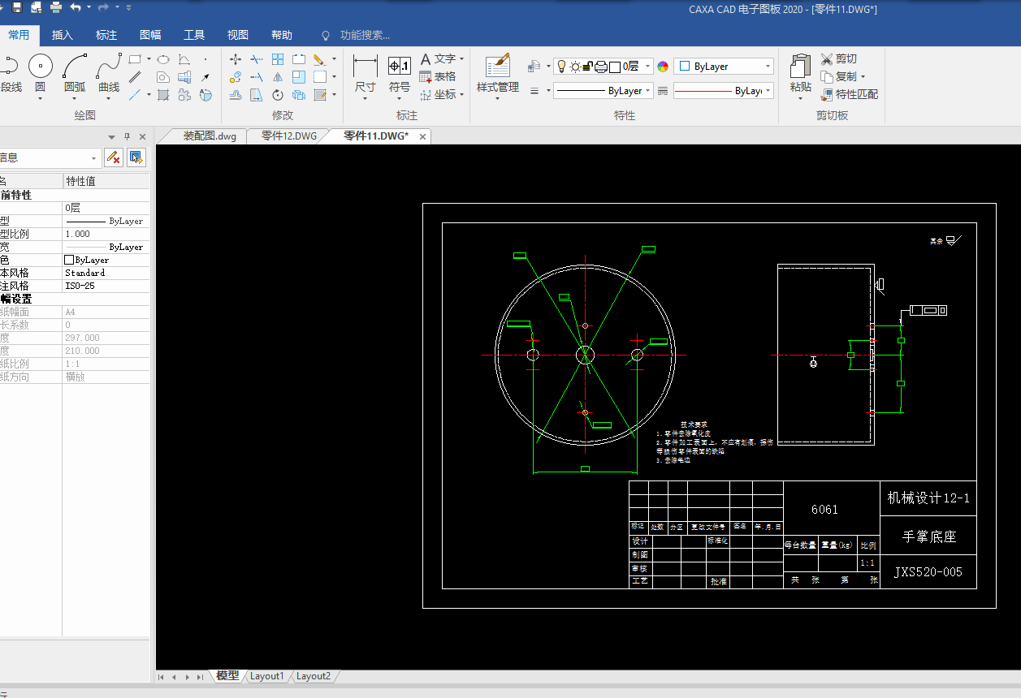Switch to the 视图 ribbon tab
The width and height of the screenshot is (1021, 698).
click(238, 35)
